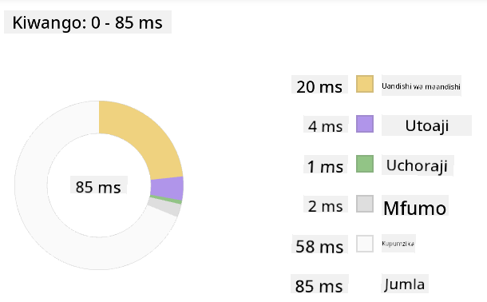Select the purple slice in the donut chart
487x302 pixels.
point(167,189)
